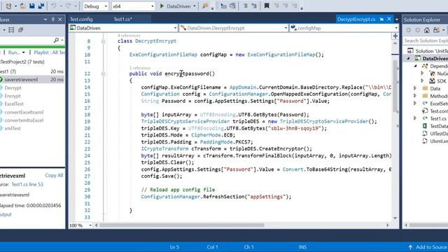Pin the DecryptEncrypt.cs tab
This screenshot has height=252, width=448.
click(381, 19)
